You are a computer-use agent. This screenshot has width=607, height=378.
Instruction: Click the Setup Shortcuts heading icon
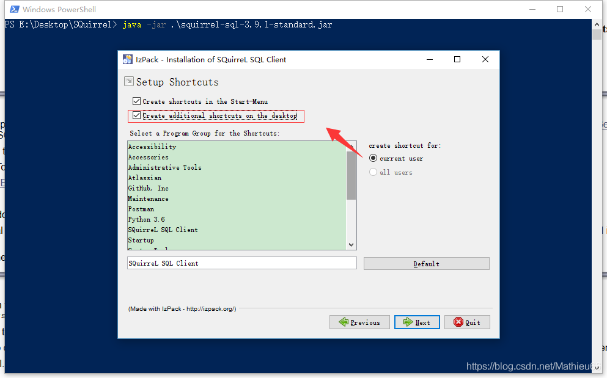tap(128, 81)
